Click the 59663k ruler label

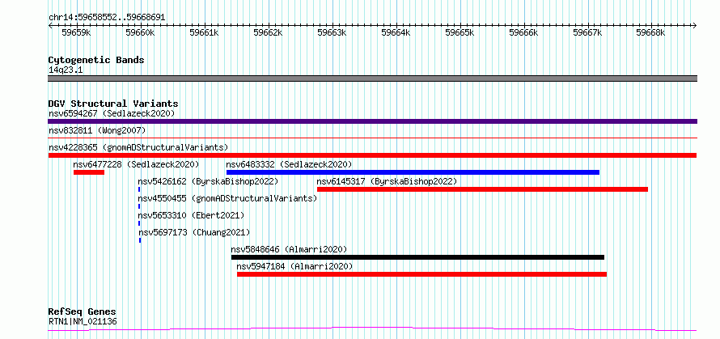click(x=332, y=32)
